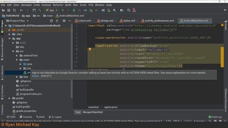The height and width of the screenshot is (128, 228).
Task: Open Project panel settings gear
Action: point(64,21)
